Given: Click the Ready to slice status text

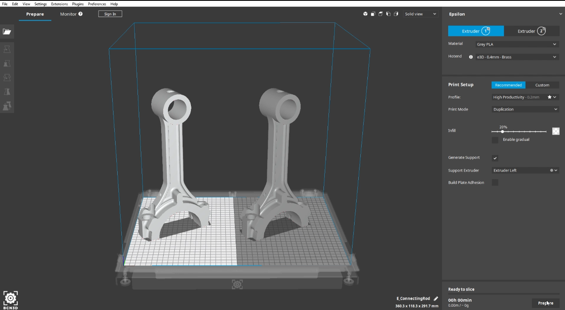Looking at the screenshot, I should tap(461, 289).
